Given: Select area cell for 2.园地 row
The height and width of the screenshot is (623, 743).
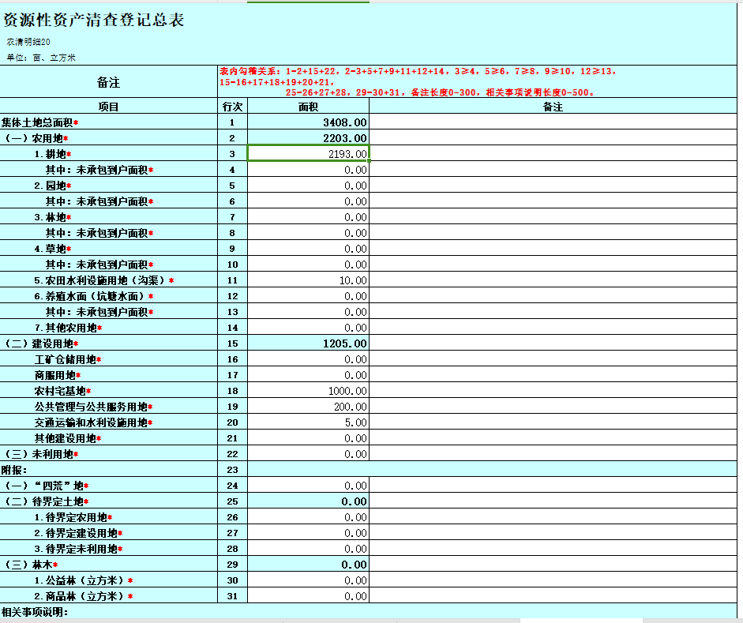Looking at the screenshot, I should point(308,186).
